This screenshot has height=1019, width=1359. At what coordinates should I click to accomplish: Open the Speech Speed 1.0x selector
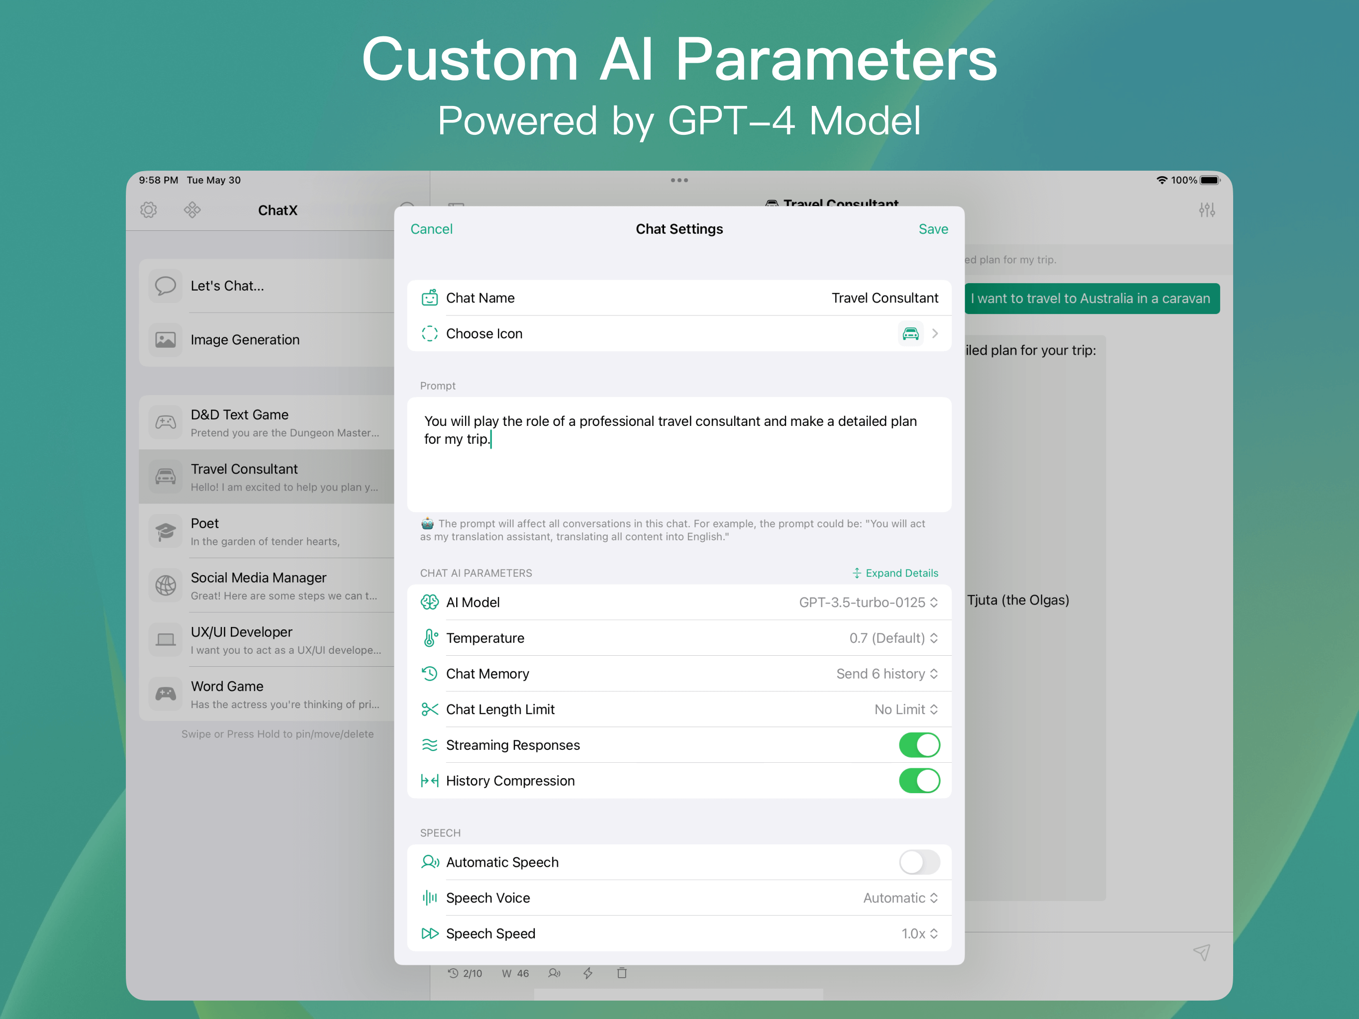pos(918,933)
